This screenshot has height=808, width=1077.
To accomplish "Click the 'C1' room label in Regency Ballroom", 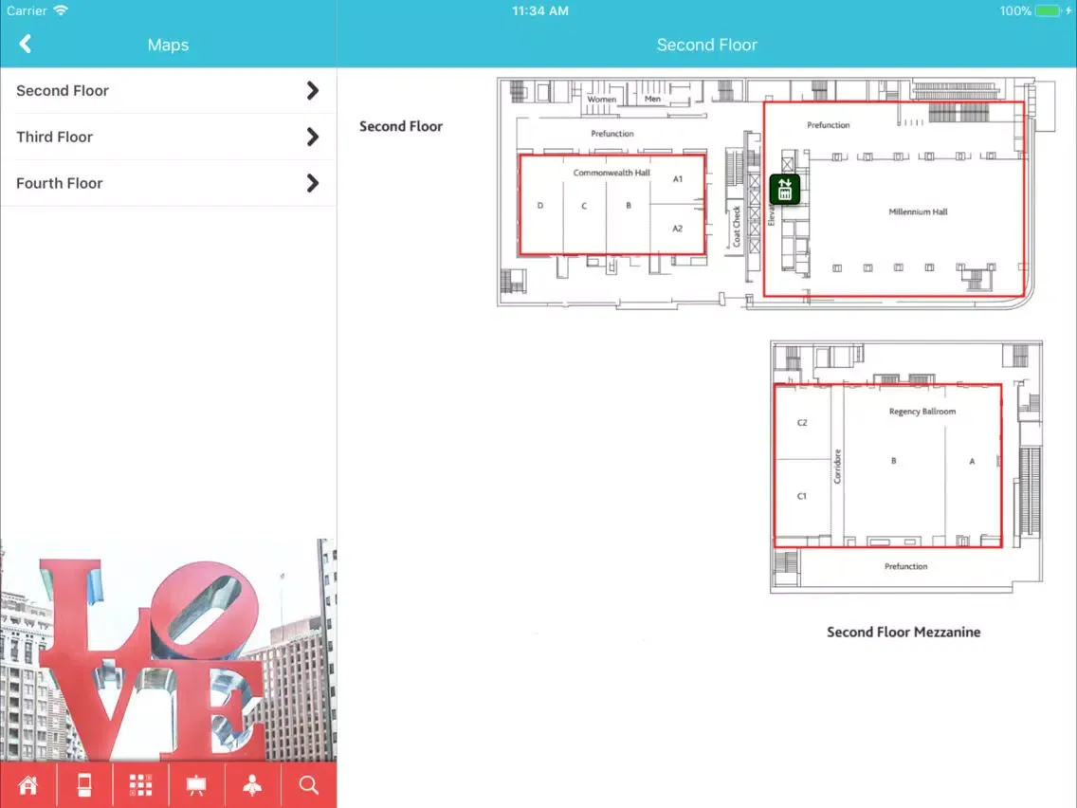I will coord(801,496).
